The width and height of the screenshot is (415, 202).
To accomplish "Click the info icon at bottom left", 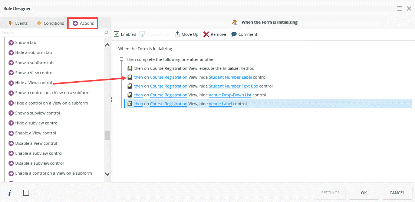I will click(x=10, y=193).
